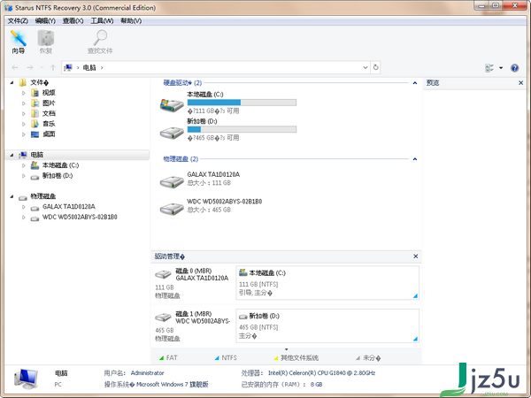Open the 查找文件 search tool
The image size is (531, 398).
pyautogui.click(x=100, y=42)
